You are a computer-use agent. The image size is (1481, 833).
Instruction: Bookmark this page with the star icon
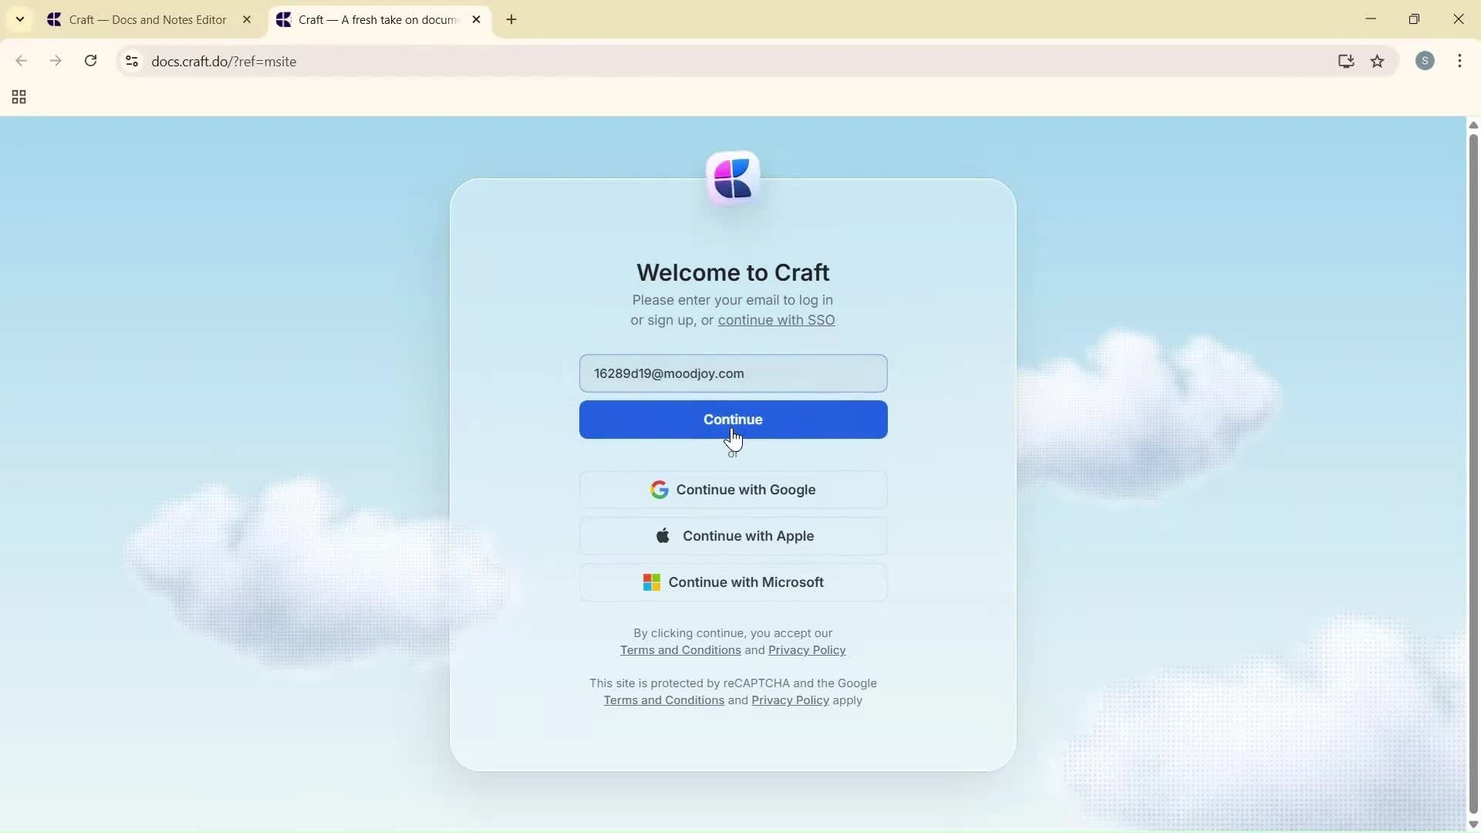pos(1378,61)
